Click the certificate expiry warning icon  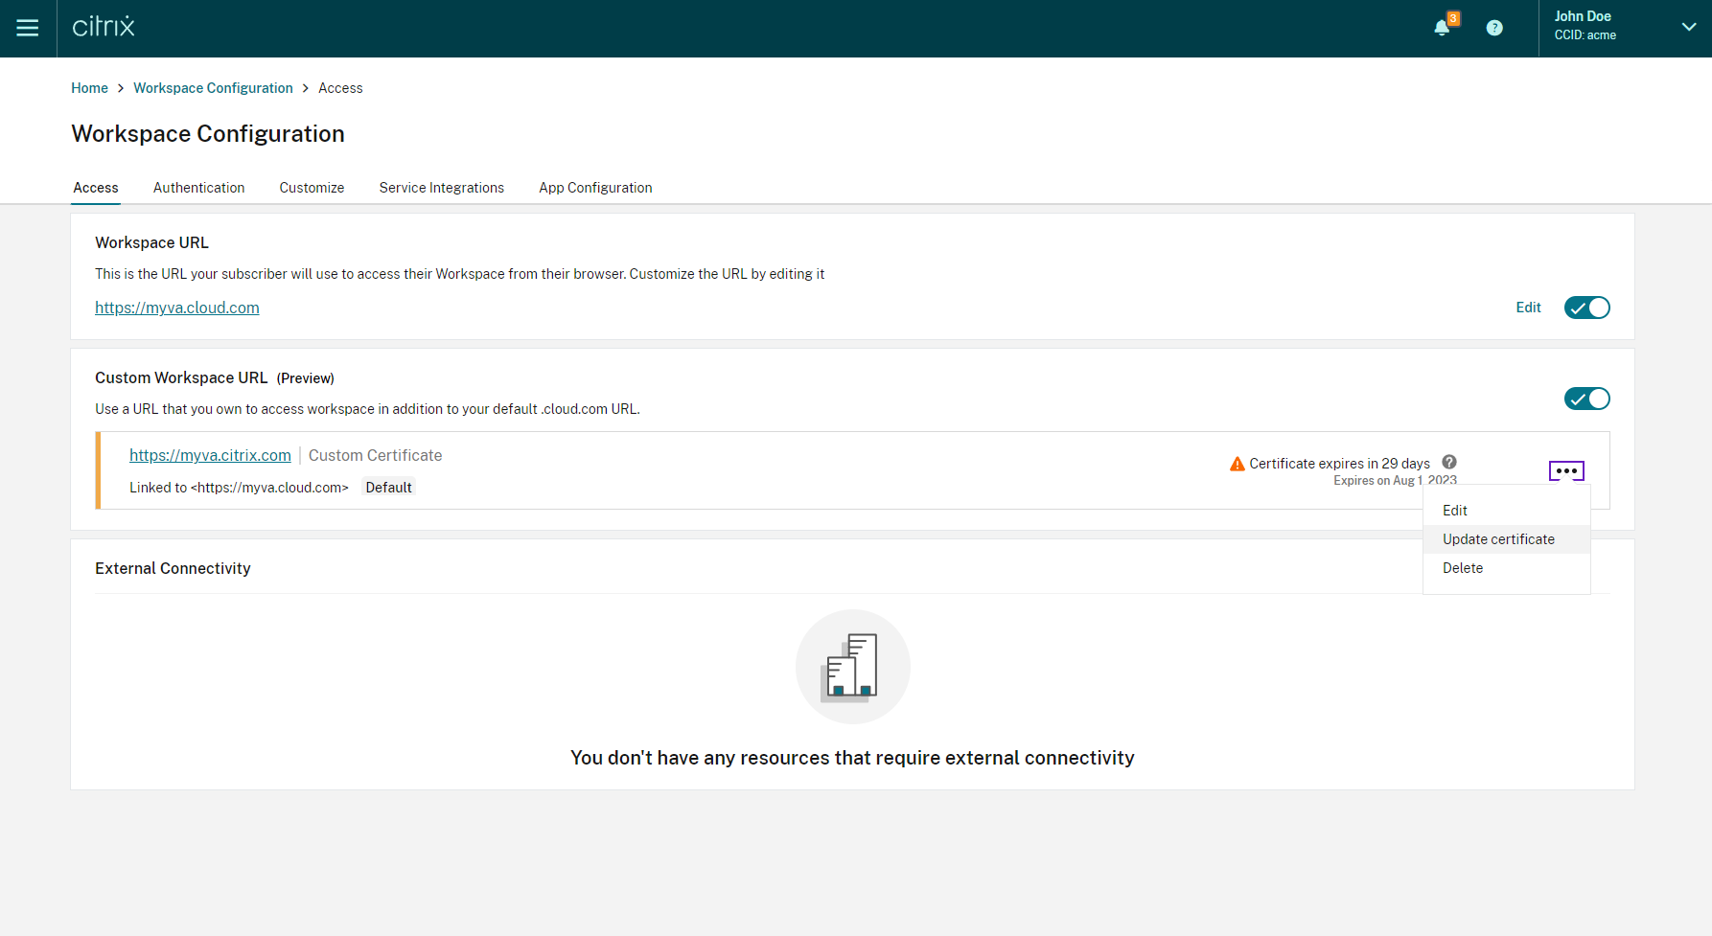coord(1238,464)
